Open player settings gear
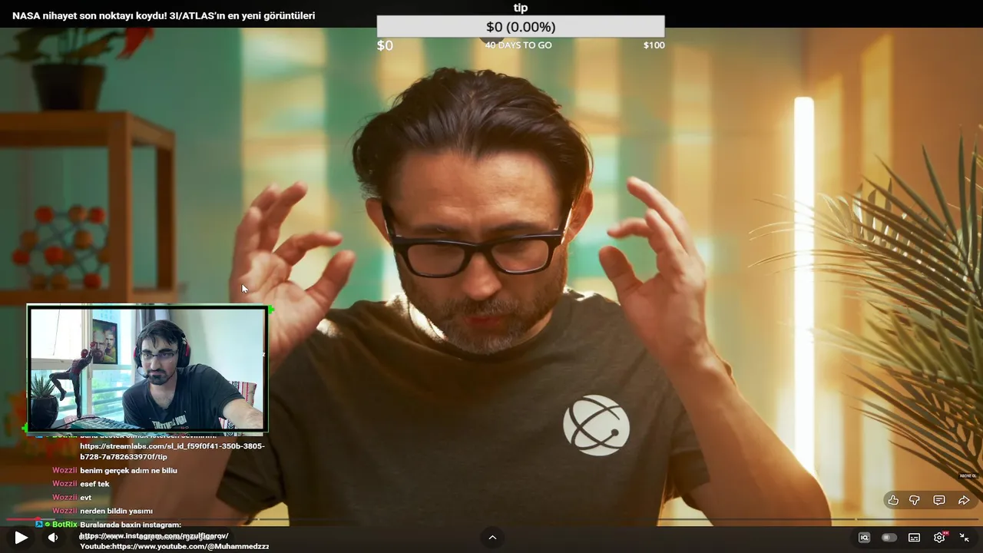 (x=939, y=538)
